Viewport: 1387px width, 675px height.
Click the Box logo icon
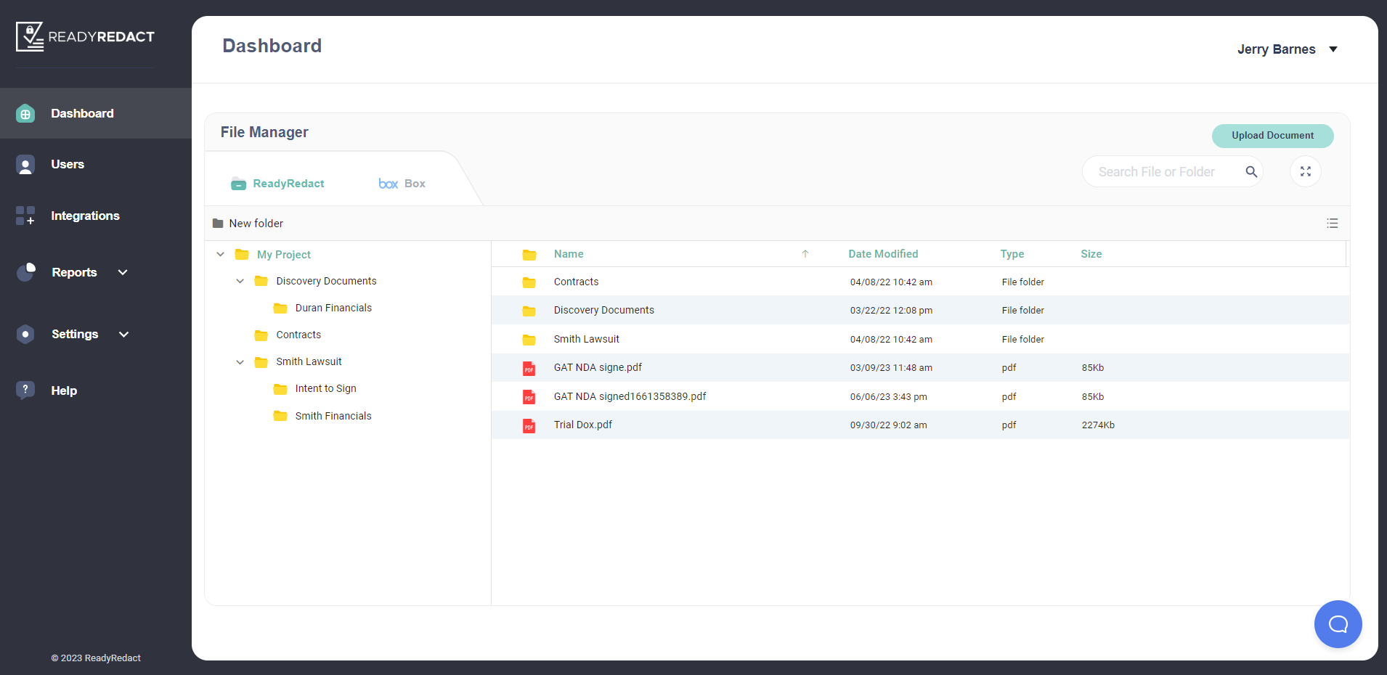[x=389, y=184]
